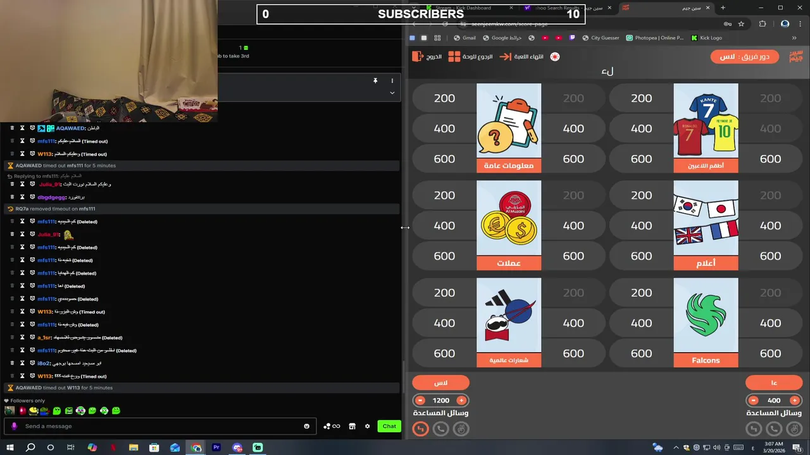Open the Kick Logo bookmark
Screen dimensions: 810x455
(706, 38)
